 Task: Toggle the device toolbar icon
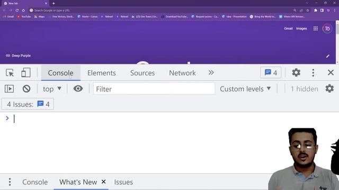point(26,73)
